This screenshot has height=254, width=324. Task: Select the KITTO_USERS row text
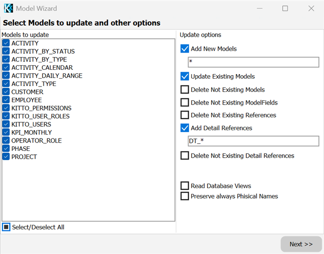pos(31,124)
